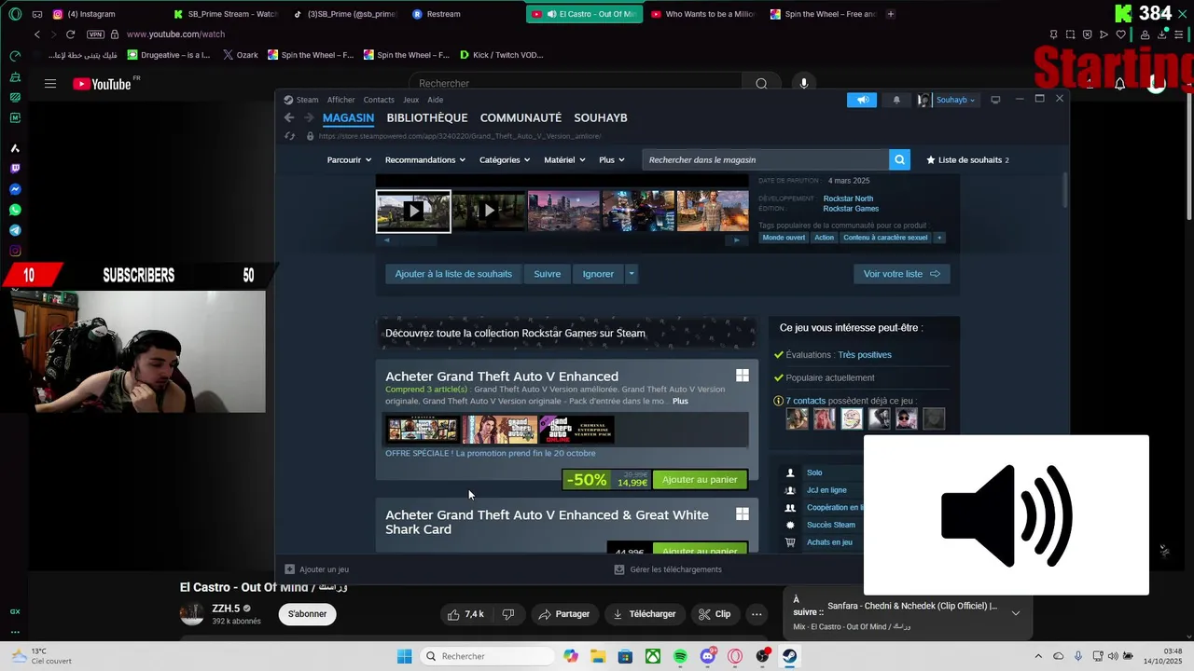Expand dropdown arrow next to Ignorer
The image size is (1194, 671).
632,274
